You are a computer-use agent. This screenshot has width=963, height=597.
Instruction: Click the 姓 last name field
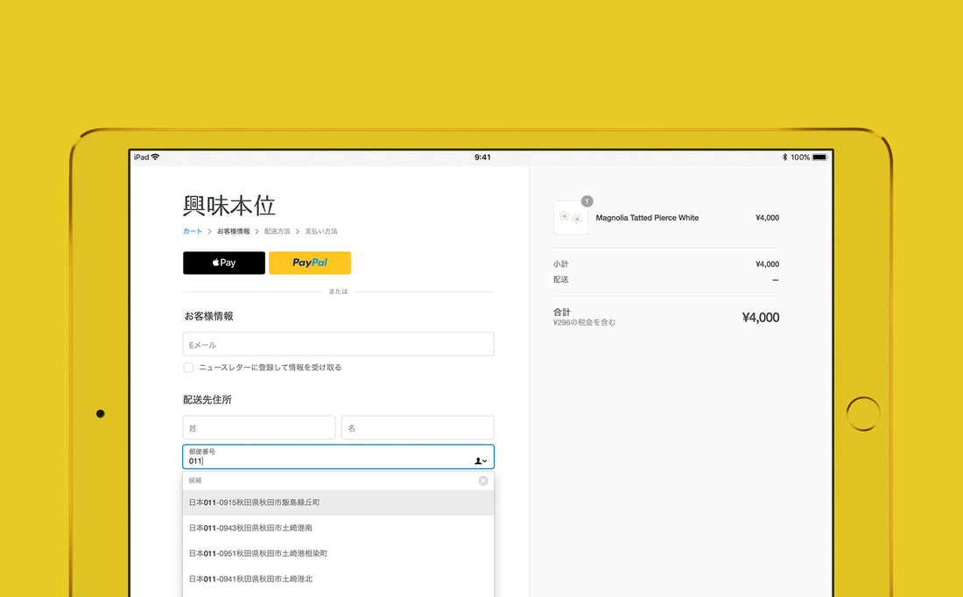coord(259,427)
